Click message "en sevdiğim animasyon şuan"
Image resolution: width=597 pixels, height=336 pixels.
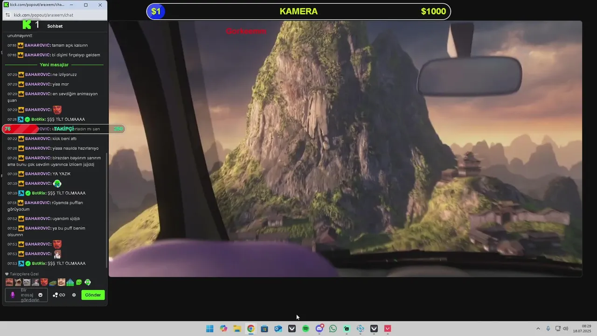coord(52,97)
